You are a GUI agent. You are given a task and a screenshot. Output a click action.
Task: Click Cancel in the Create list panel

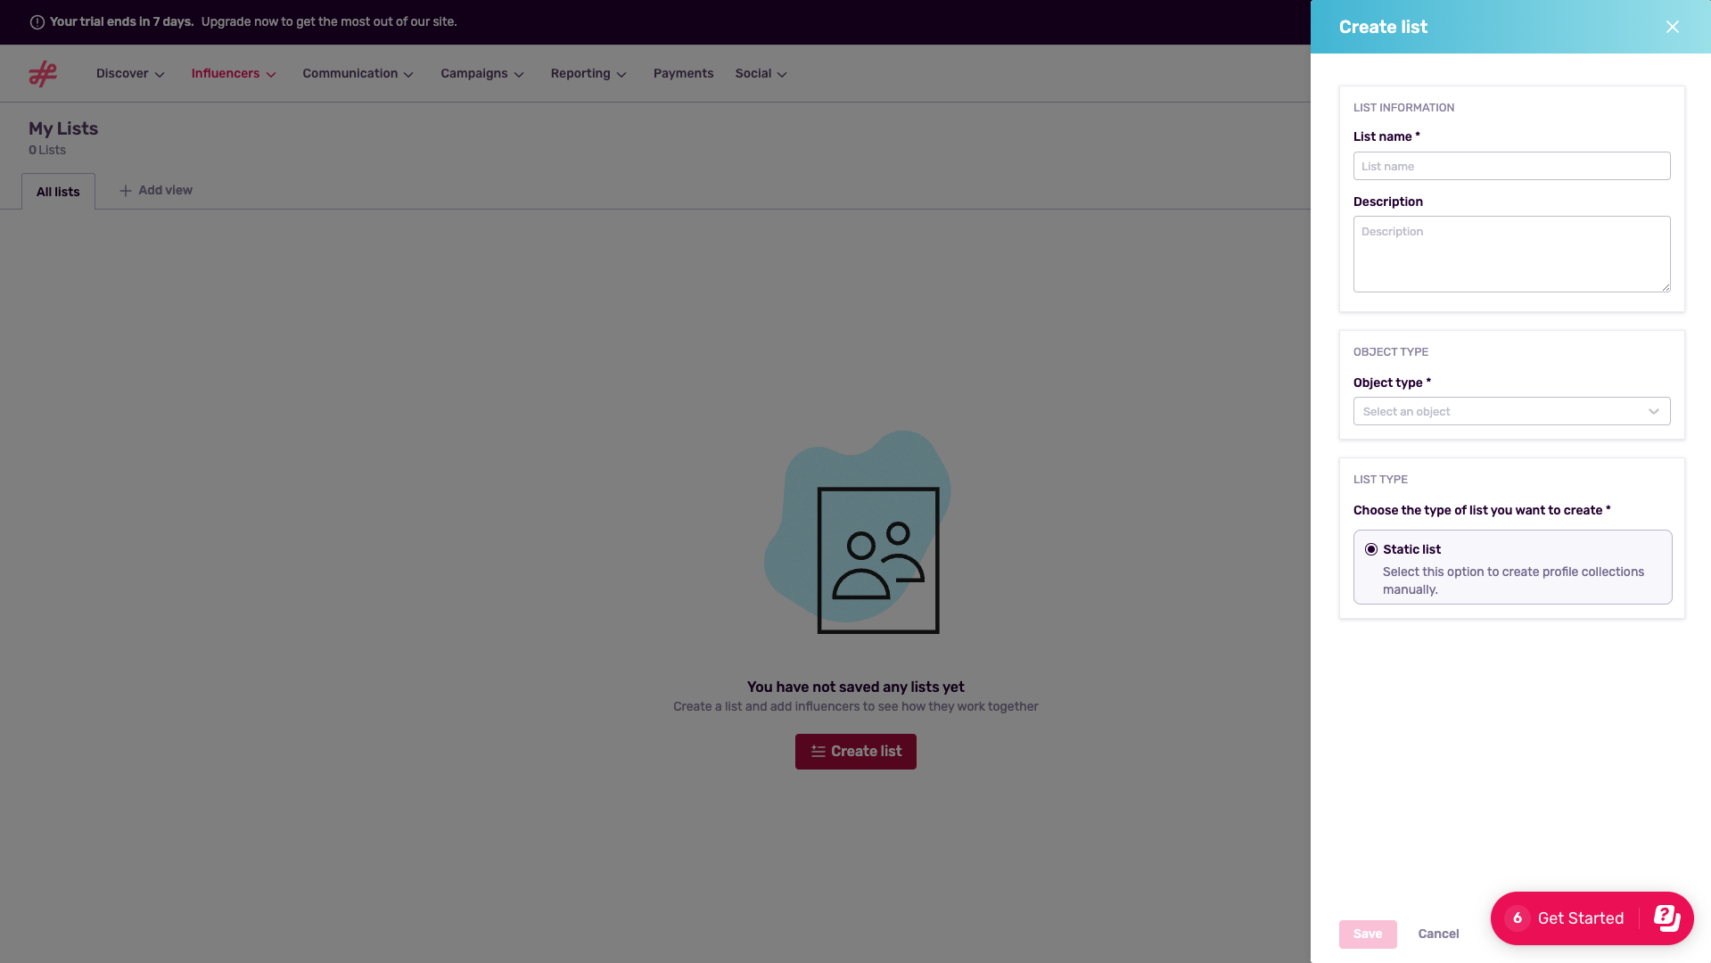pyautogui.click(x=1438, y=934)
